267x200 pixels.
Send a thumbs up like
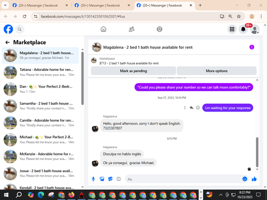[254, 179]
